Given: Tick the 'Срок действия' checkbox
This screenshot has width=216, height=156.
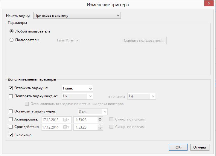Looking at the screenshot, I should 10,126.
